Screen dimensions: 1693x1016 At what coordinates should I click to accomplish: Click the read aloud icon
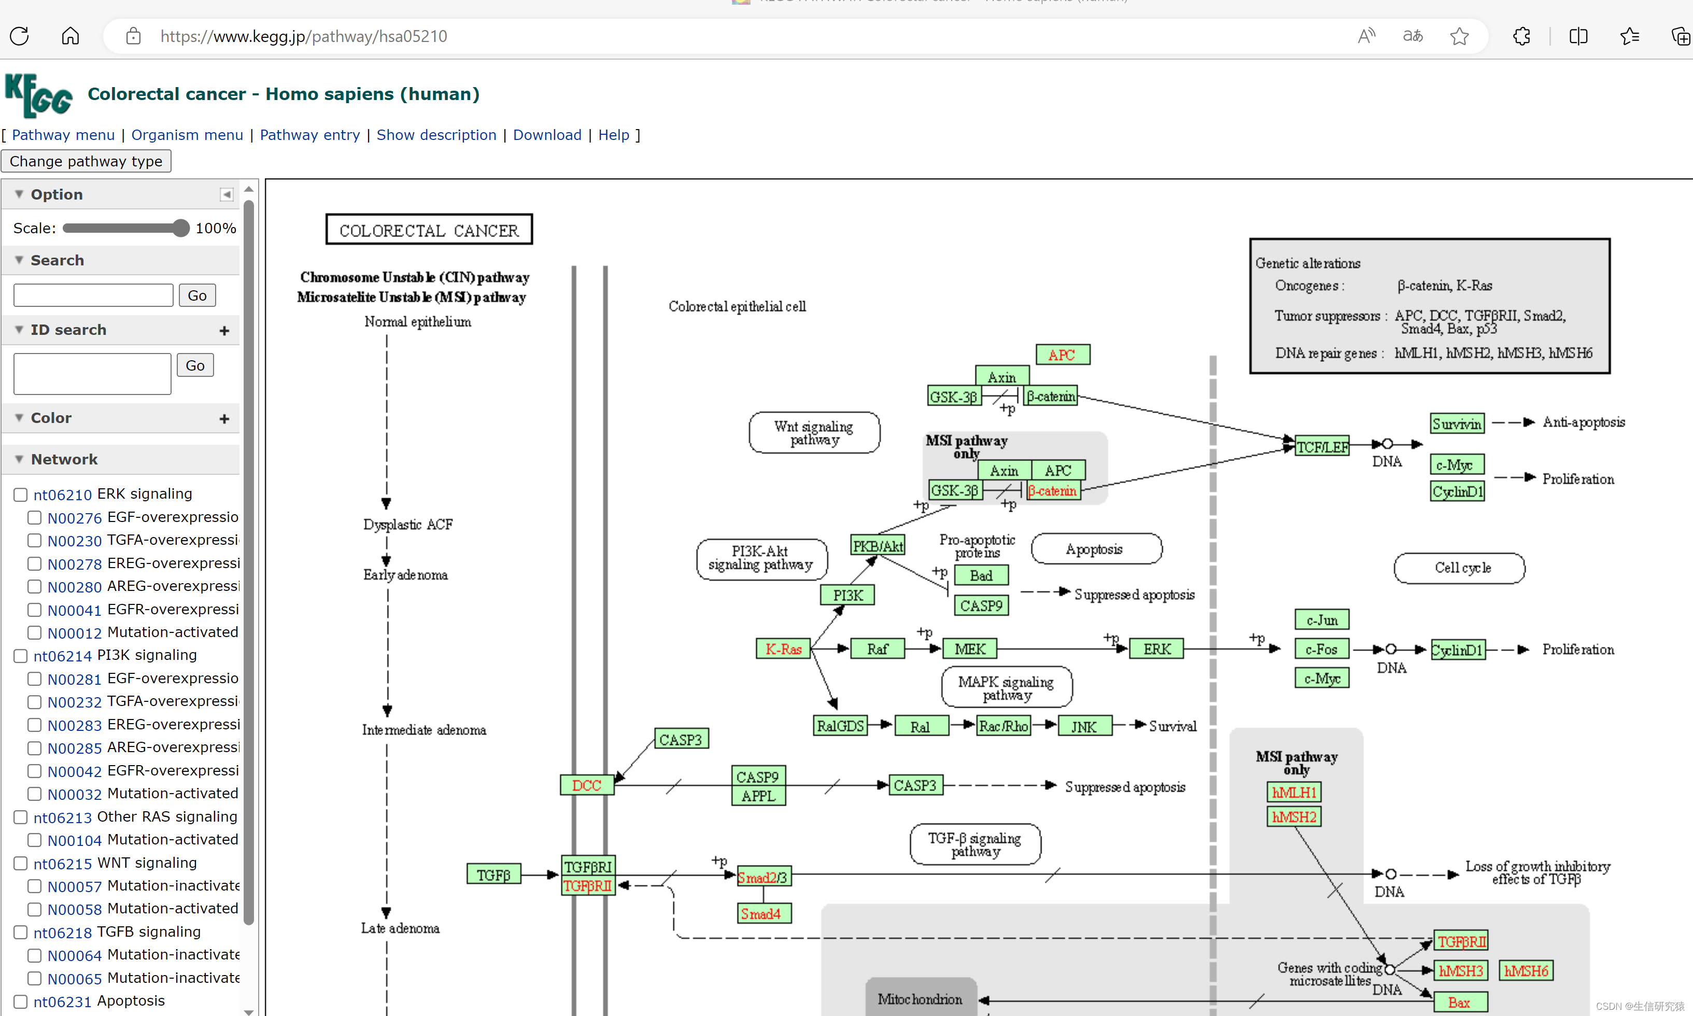click(1366, 36)
